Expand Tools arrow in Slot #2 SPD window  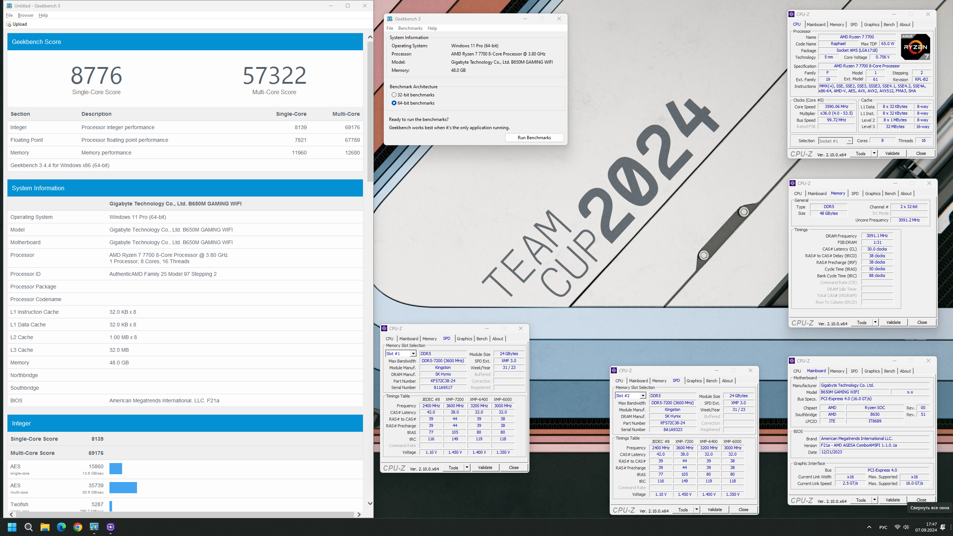click(x=697, y=510)
